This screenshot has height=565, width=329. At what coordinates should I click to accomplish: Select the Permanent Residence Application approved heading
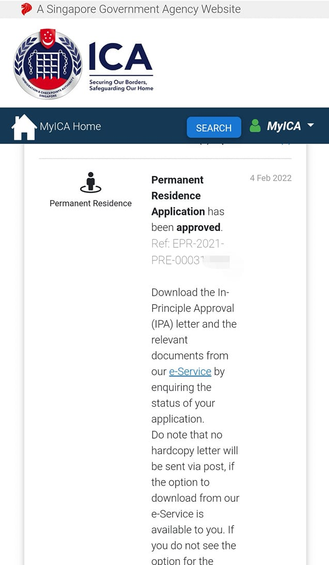click(x=188, y=204)
